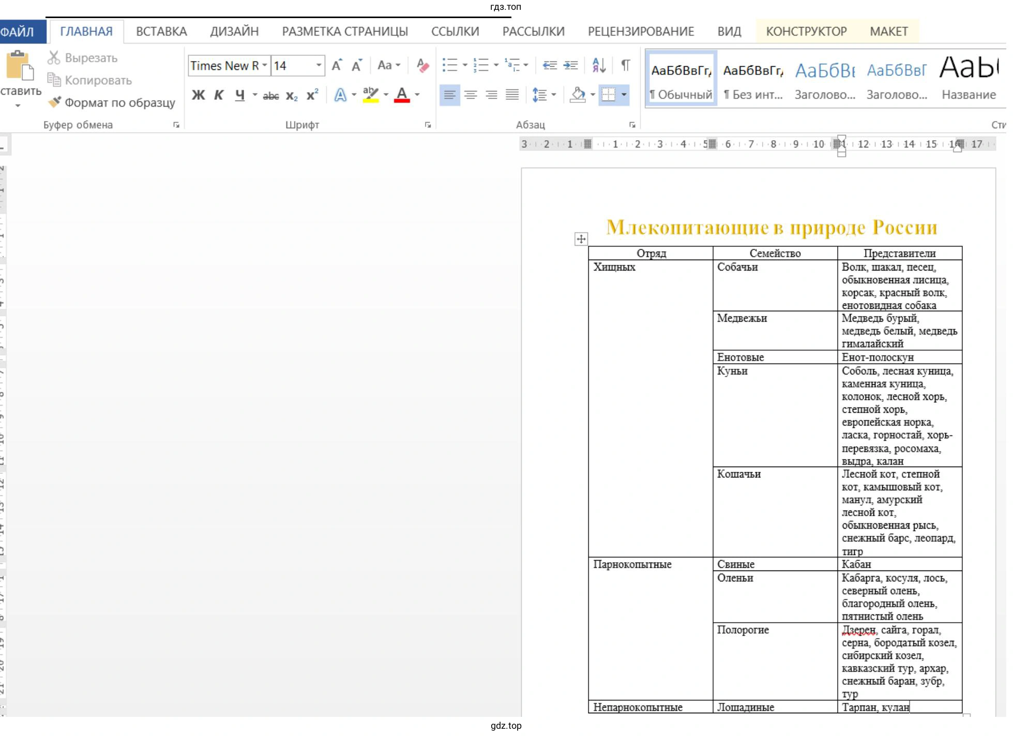Justify the paragraph text
The height and width of the screenshot is (736, 1013).
coord(512,95)
